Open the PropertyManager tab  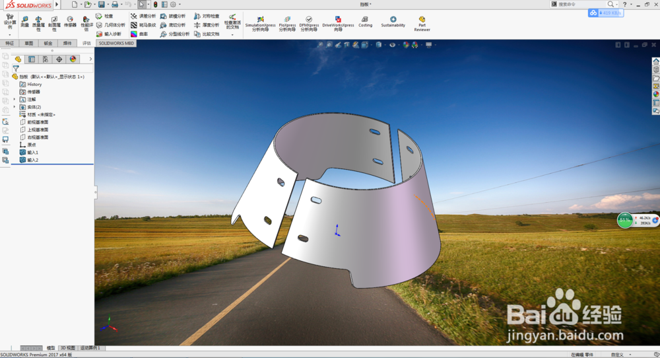click(32, 59)
